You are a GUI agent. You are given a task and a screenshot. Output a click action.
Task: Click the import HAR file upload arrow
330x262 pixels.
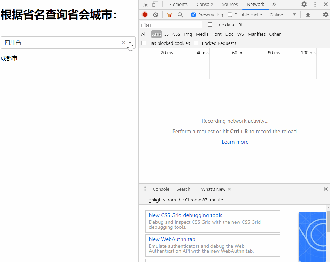tap(308, 15)
